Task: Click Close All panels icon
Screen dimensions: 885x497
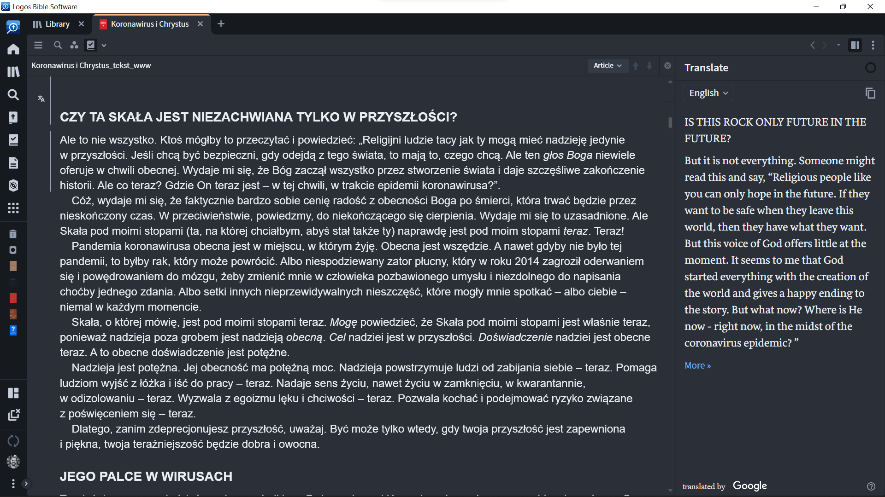Action: point(13,415)
